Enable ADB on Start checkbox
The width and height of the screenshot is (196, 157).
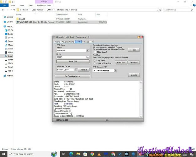click(95, 63)
